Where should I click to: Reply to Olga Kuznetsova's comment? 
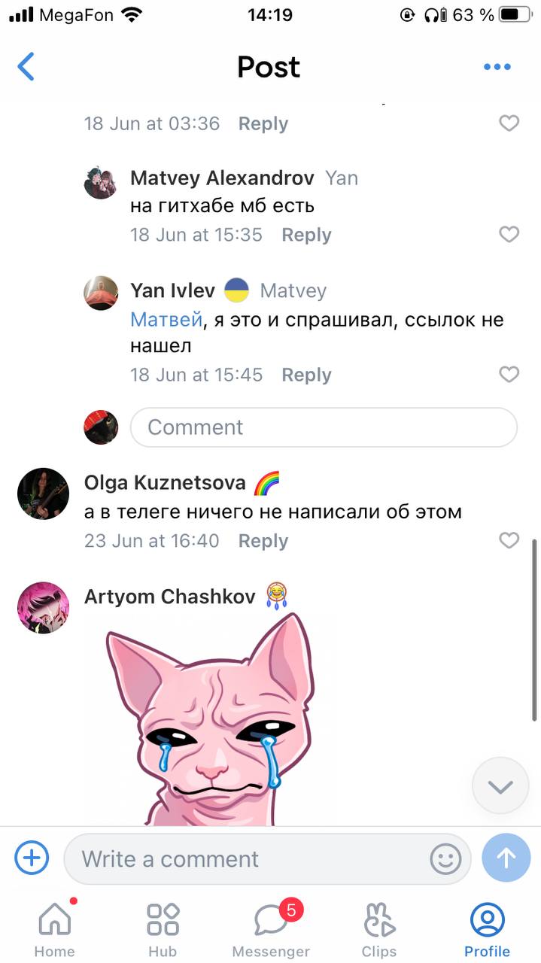(263, 541)
